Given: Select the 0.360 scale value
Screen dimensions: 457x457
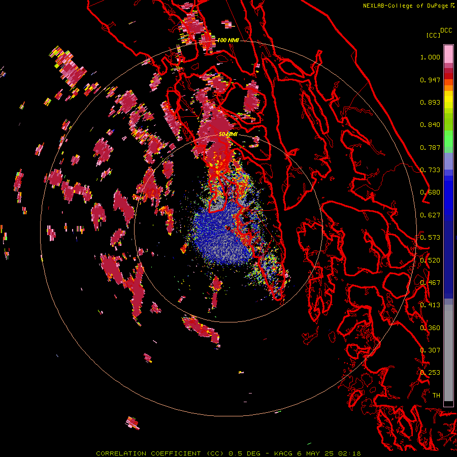Looking at the screenshot, I should tap(430, 328).
